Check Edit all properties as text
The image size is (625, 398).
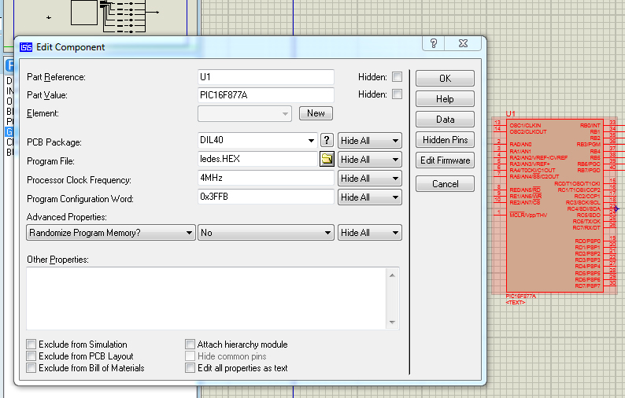[x=190, y=368]
